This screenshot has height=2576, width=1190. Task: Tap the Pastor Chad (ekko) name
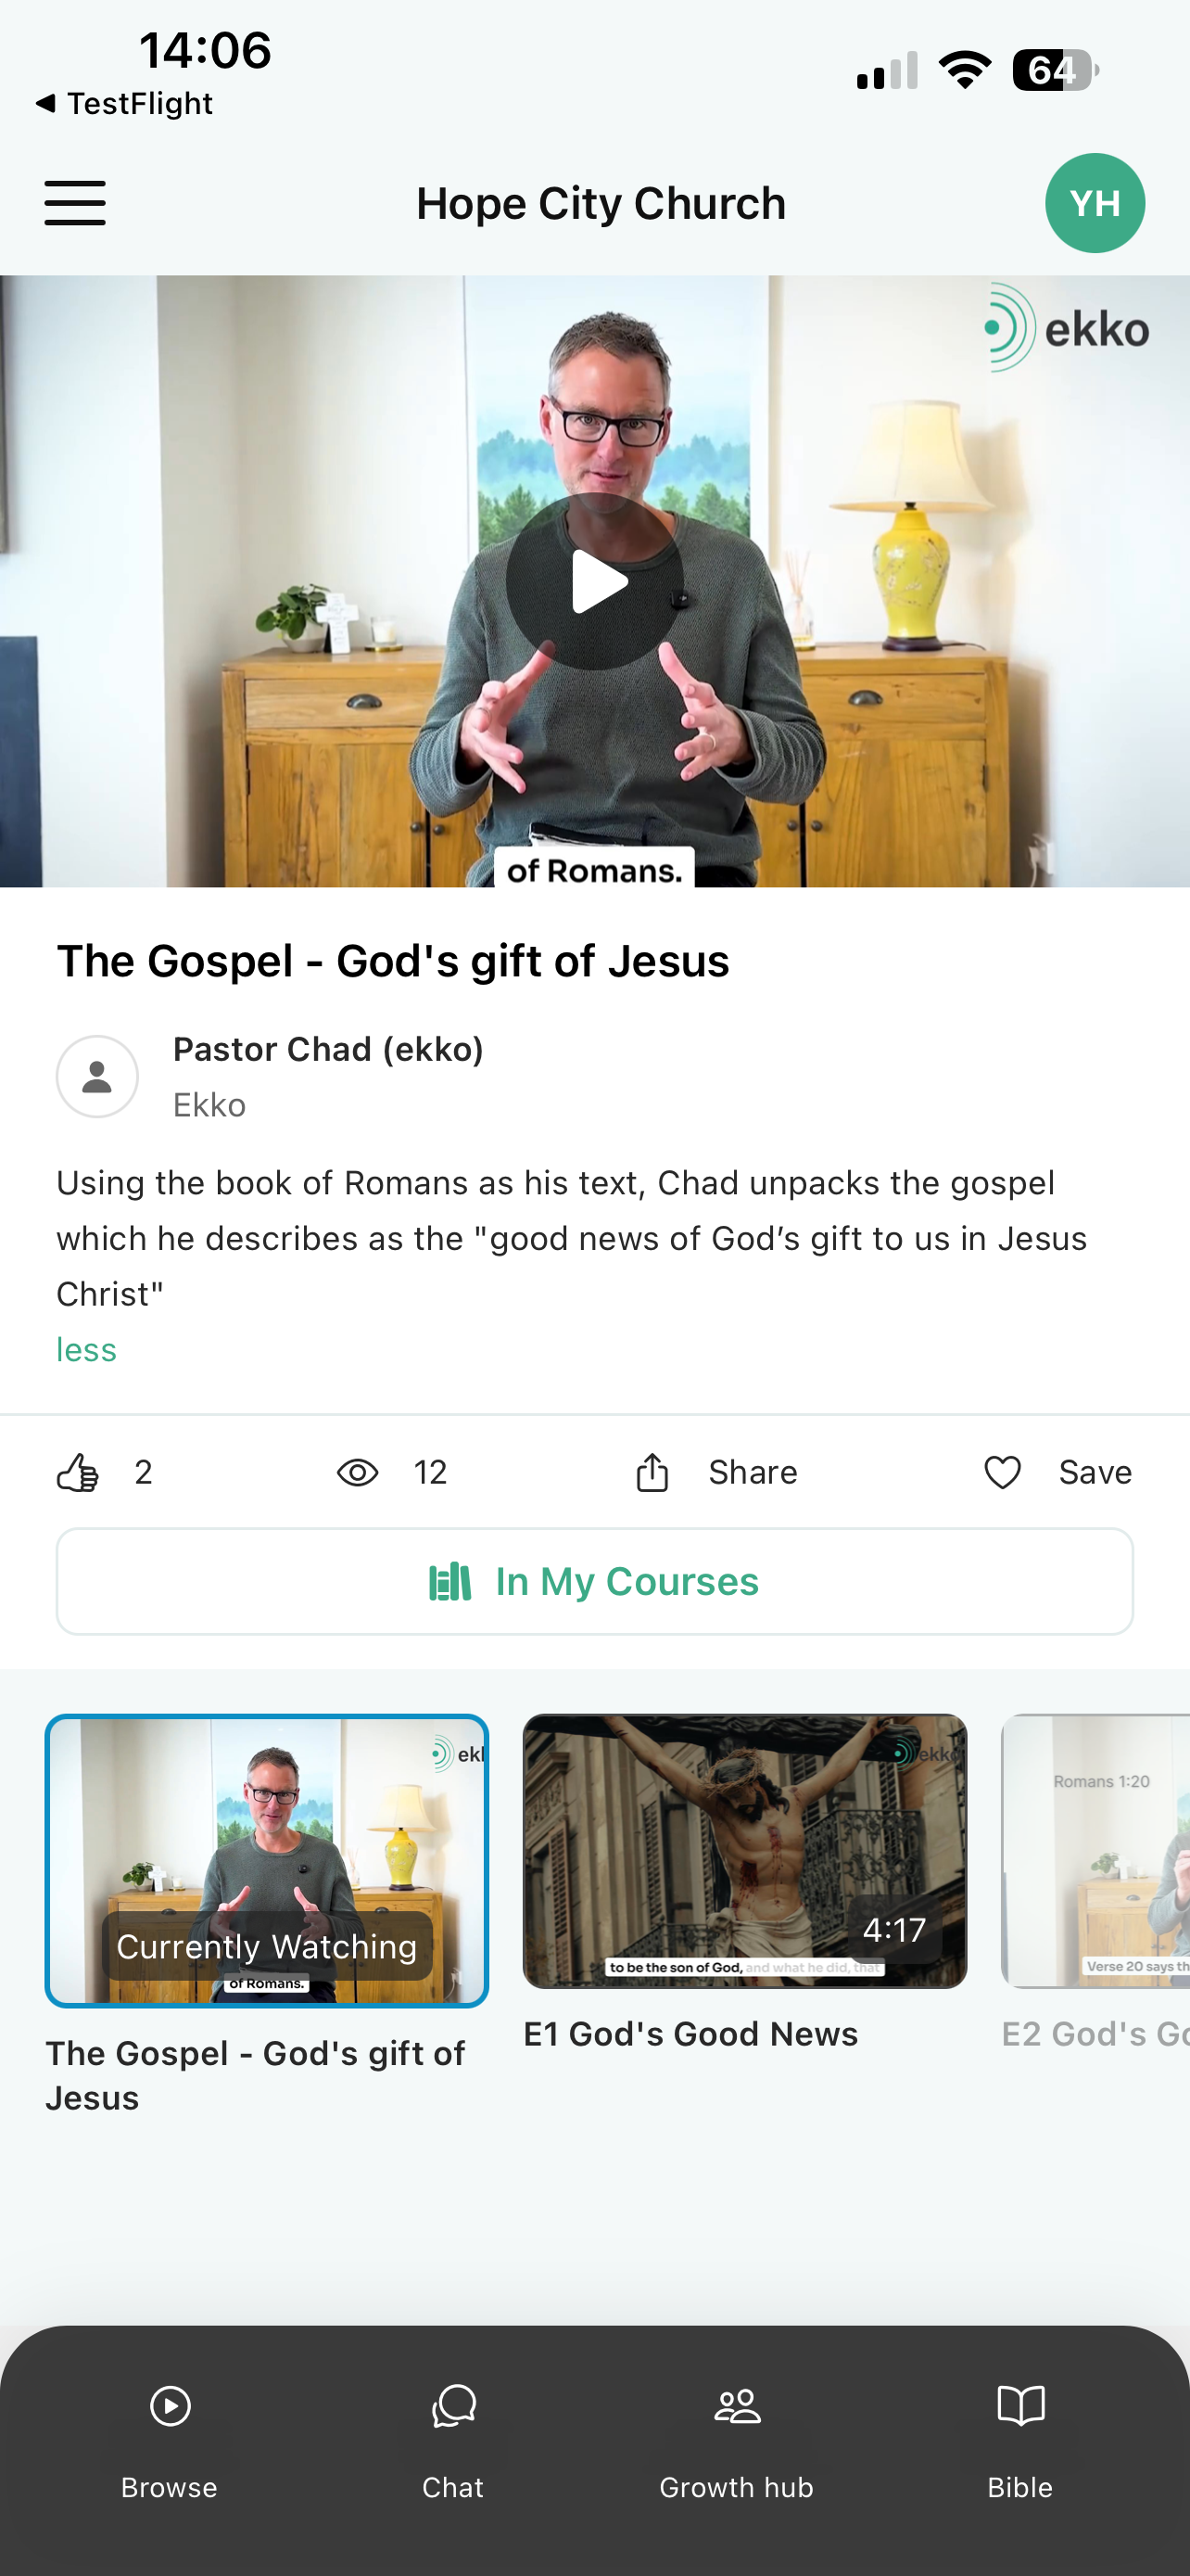pyautogui.click(x=329, y=1049)
